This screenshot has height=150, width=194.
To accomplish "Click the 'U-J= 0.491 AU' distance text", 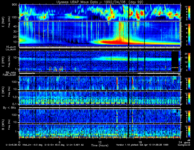I will 75,145.
